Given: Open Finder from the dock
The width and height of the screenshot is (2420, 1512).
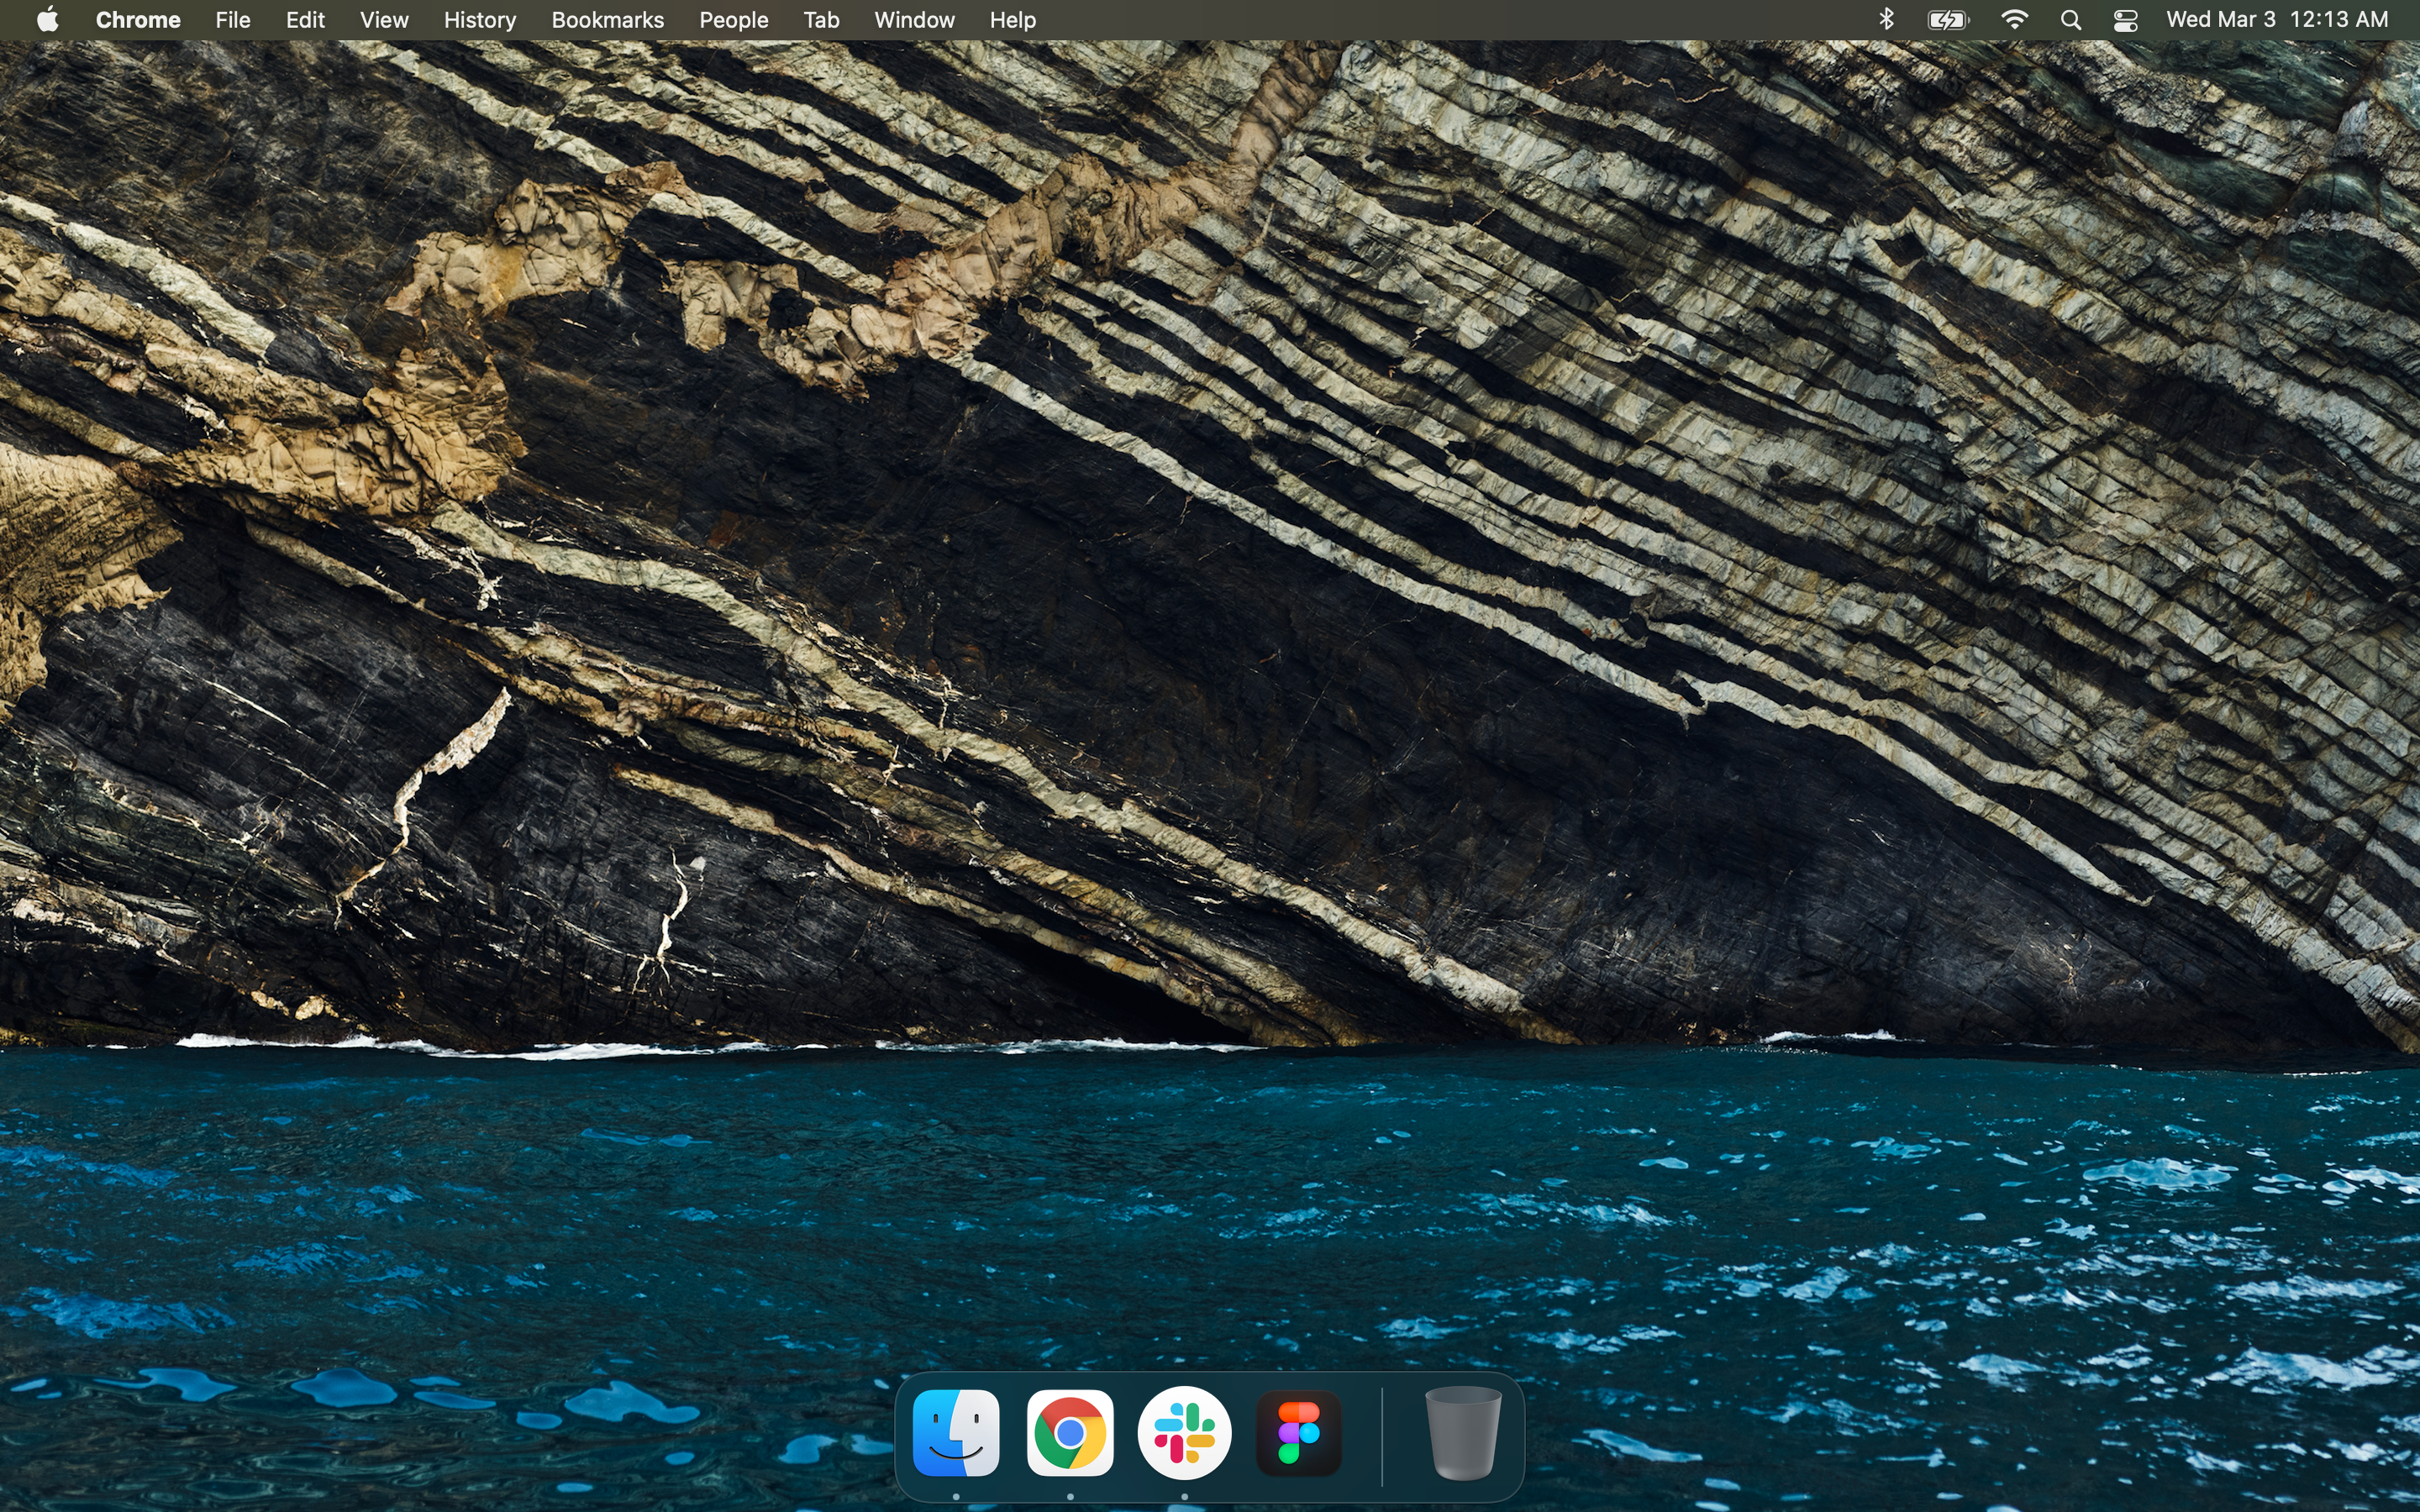Looking at the screenshot, I should [955, 1433].
